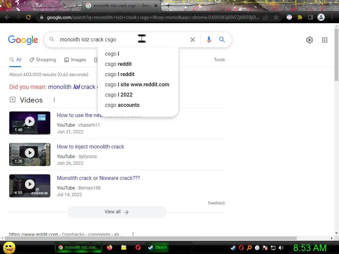Open the reddit.com Csgohacks result URL
The width and height of the screenshot is (339, 254).
[x=64, y=234]
